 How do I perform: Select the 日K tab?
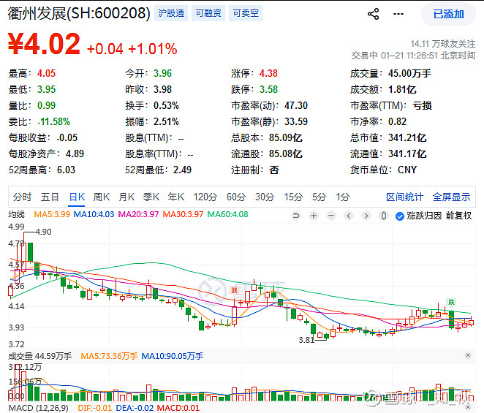pos(77,197)
